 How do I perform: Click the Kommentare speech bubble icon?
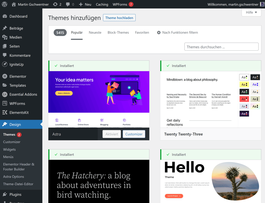tap(5, 55)
